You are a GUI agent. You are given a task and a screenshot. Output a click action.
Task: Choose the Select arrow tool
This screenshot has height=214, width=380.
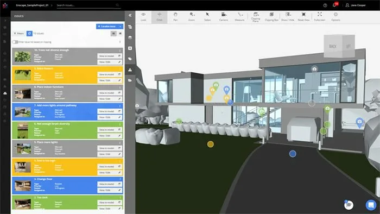(207, 17)
